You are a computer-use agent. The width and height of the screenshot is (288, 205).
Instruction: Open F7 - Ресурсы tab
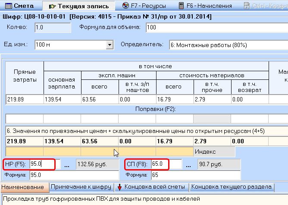(x=144, y=6)
